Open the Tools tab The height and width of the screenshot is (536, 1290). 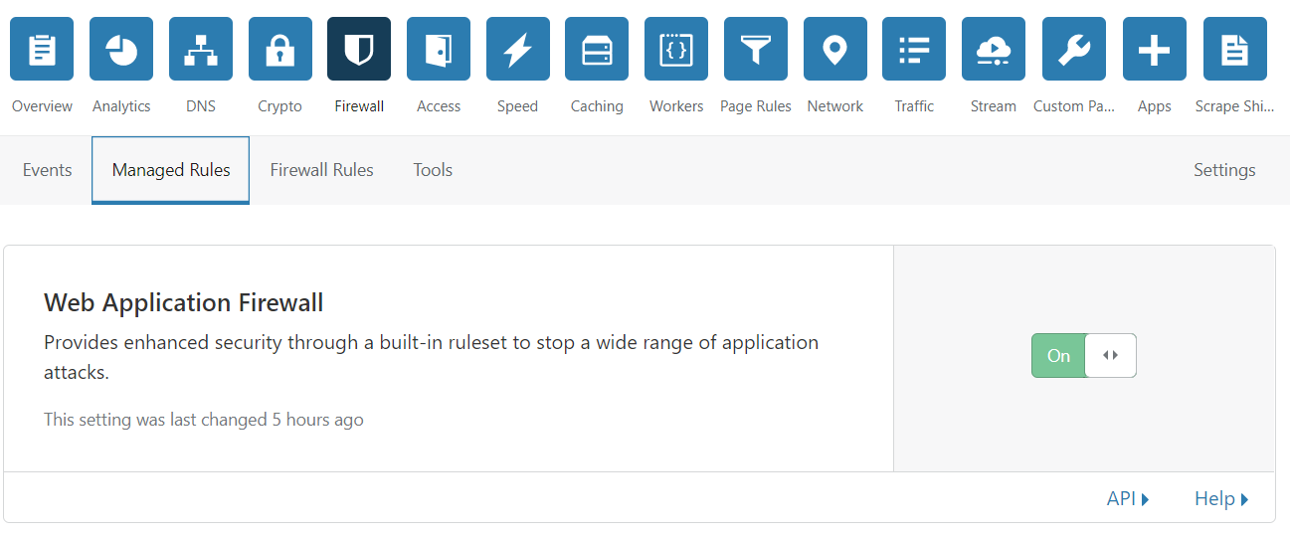pos(433,170)
